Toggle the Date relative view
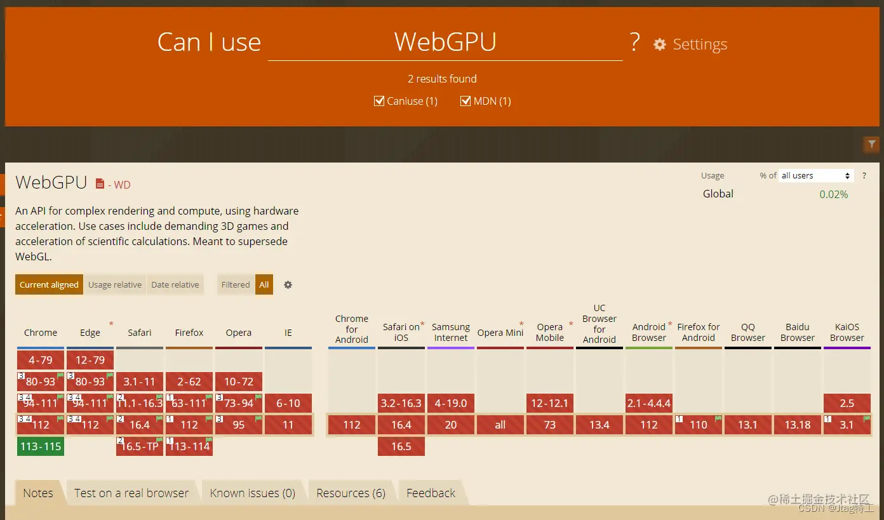Viewport: 884px width, 520px height. pos(175,284)
